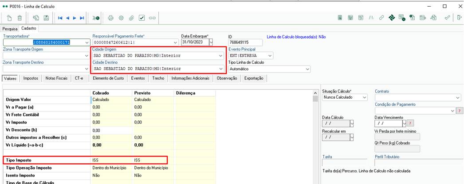Go to the previous record arrow
464x184 pixels.
click(67, 18)
